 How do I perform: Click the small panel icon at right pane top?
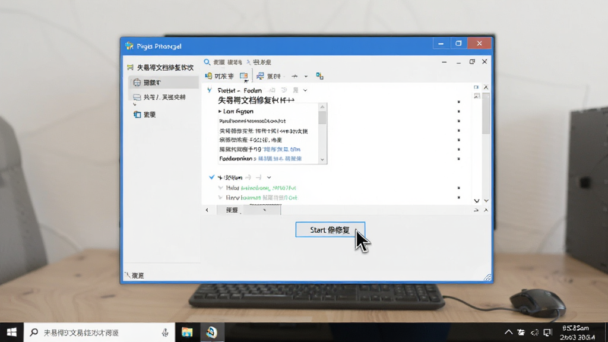click(x=476, y=87)
